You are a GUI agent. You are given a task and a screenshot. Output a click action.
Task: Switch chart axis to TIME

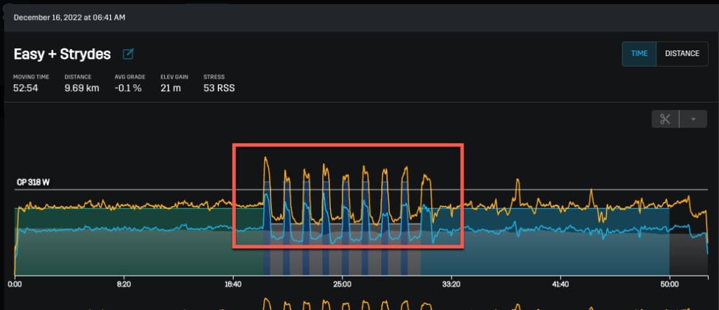click(639, 53)
